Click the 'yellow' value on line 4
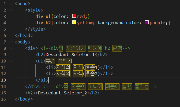The width and height of the screenshot is (180, 107). (85, 23)
